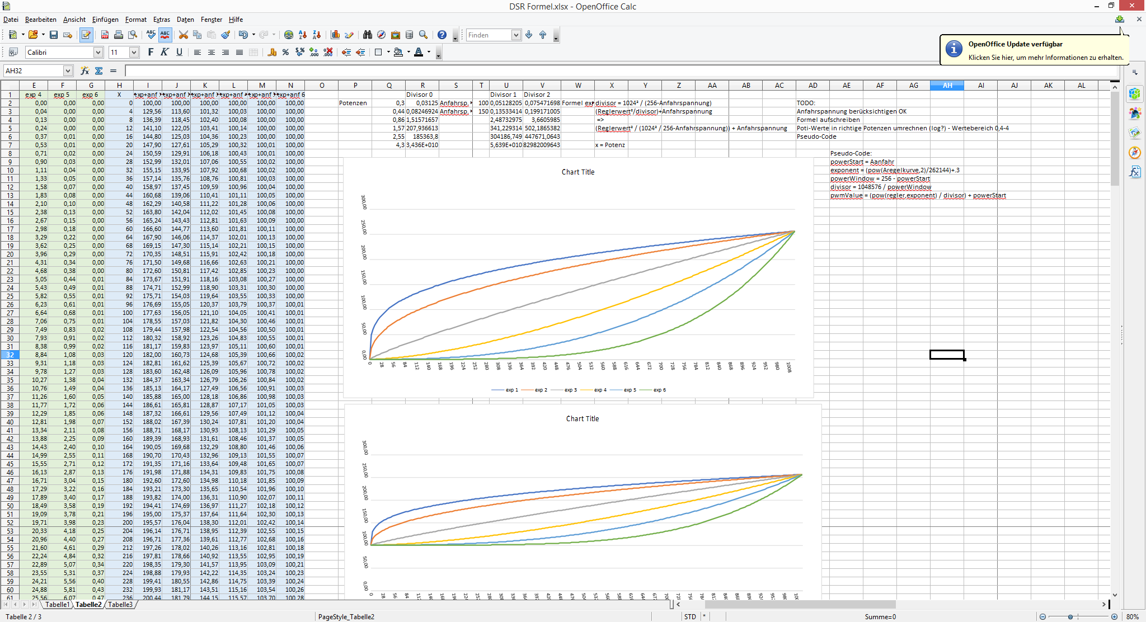
Task: Open the Insert Chart tool
Action: (335, 35)
